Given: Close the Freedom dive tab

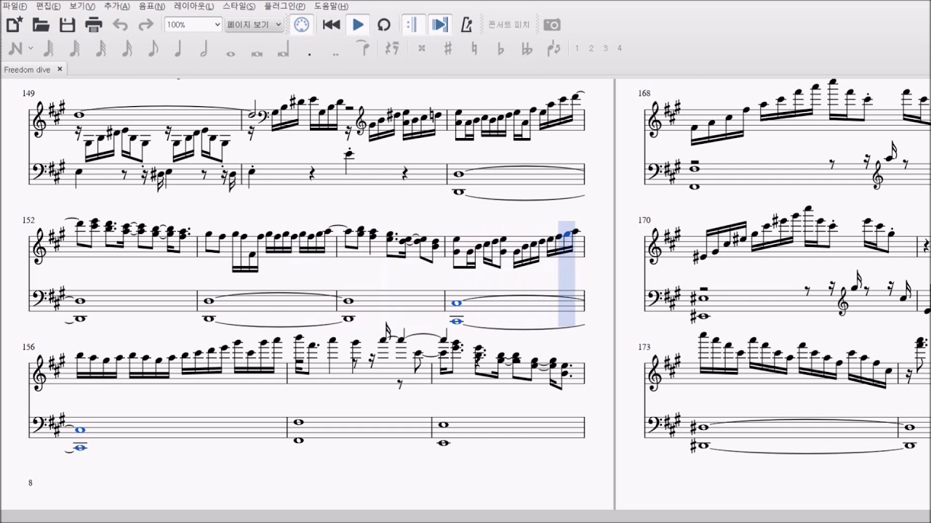Looking at the screenshot, I should point(60,69).
